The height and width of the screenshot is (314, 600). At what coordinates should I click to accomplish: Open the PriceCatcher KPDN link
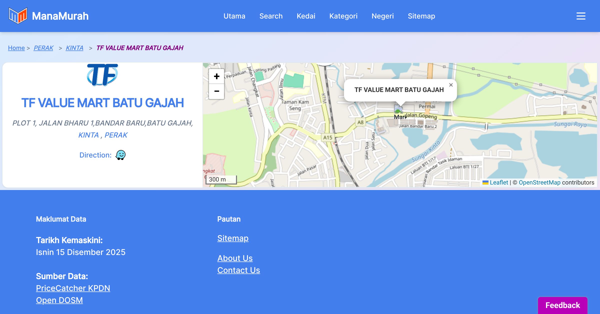[73, 288]
